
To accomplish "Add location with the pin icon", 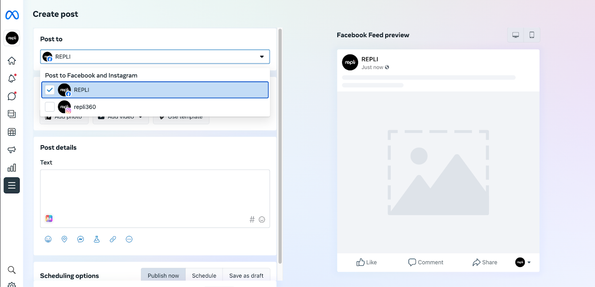I will coord(64,239).
